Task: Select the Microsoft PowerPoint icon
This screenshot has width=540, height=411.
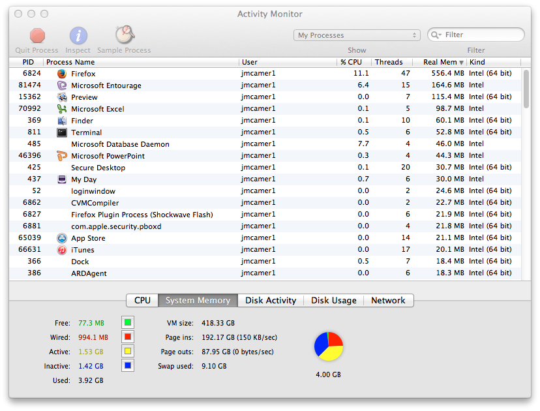Action: (62, 156)
